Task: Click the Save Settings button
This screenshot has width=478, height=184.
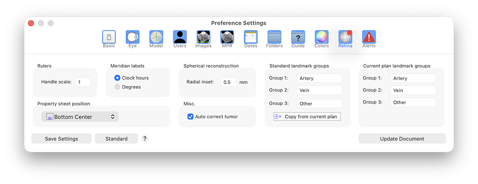Action: point(61,138)
